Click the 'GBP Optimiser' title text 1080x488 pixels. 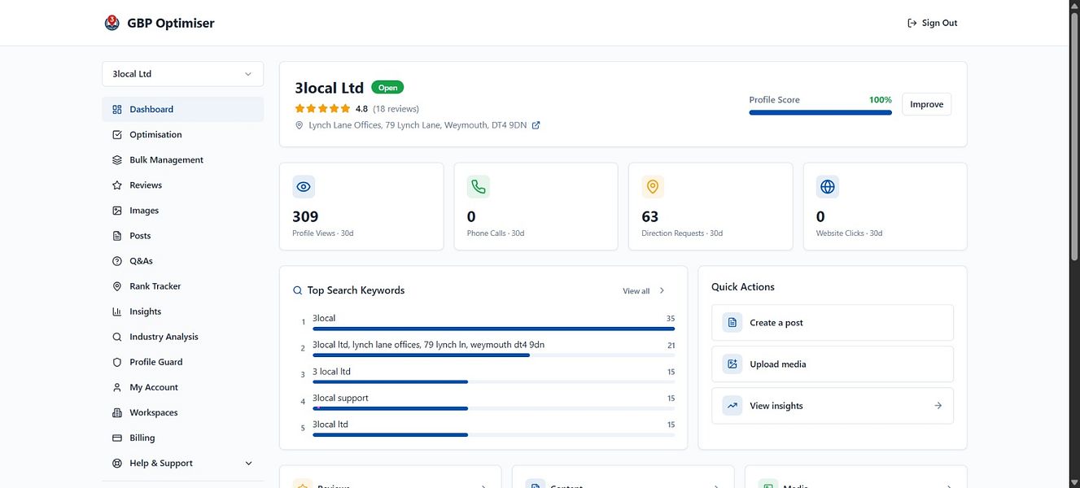tap(171, 23)
